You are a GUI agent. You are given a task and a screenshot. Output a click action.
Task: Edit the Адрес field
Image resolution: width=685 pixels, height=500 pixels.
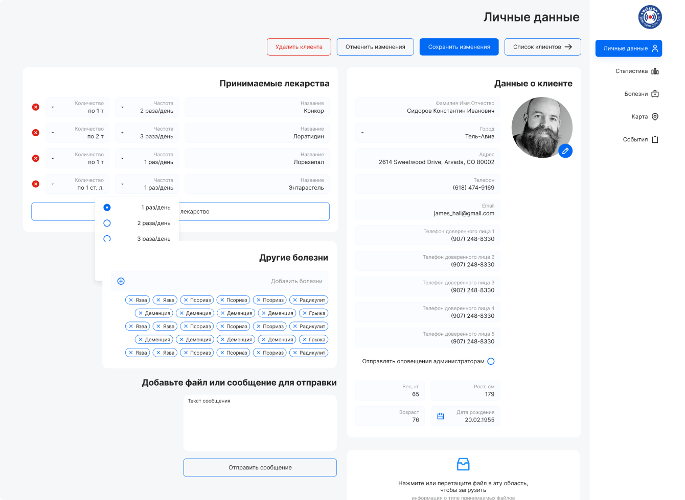pos(427,158)
